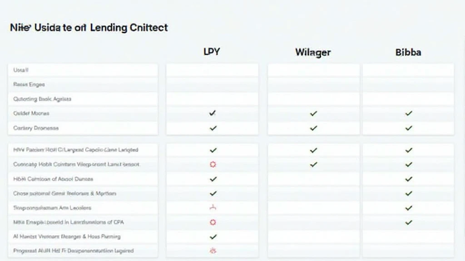Viewport: 465px width, 261px height.
Task: Toggle the Bibba check in the Ouldet Moones row
Action: pyautogui.click(x=409, y=113)
